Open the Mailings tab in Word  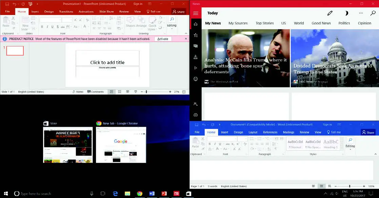tap(288, 132)
